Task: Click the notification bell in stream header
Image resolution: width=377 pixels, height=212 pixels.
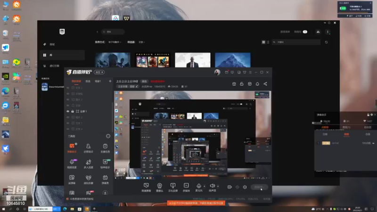Action: click(257, 84)
